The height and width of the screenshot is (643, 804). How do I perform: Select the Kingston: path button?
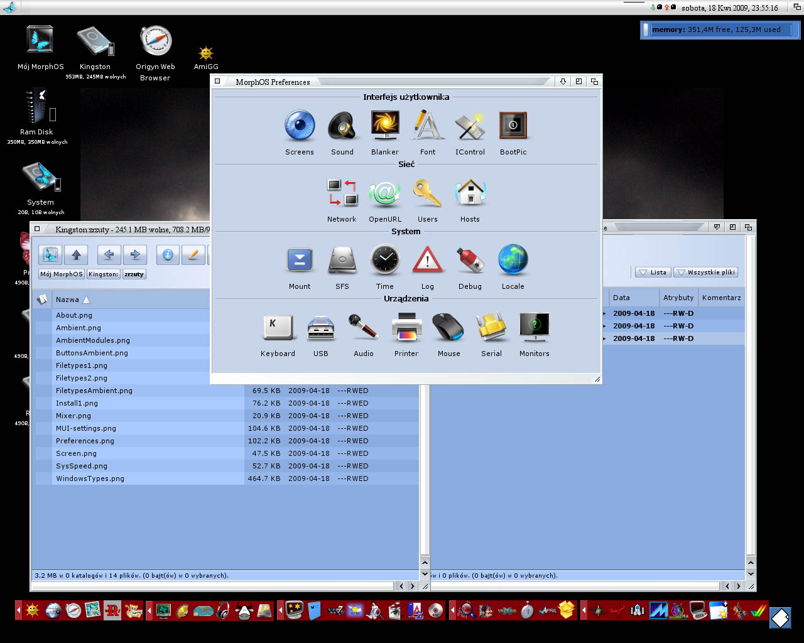(x=104, y=274)
